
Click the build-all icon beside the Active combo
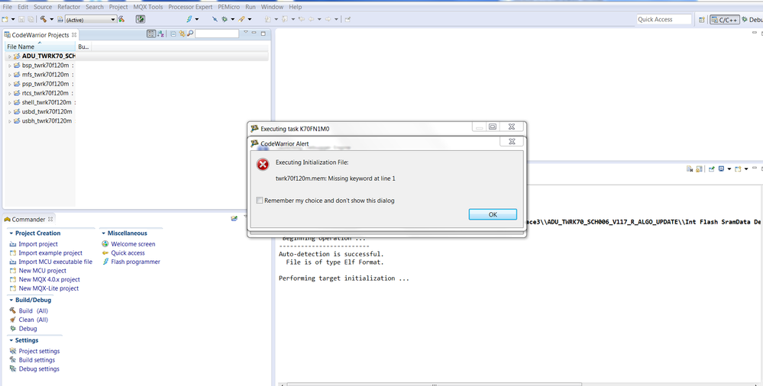click(121, 19)
